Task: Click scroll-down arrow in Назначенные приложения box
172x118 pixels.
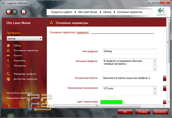Action: point(155,93)
